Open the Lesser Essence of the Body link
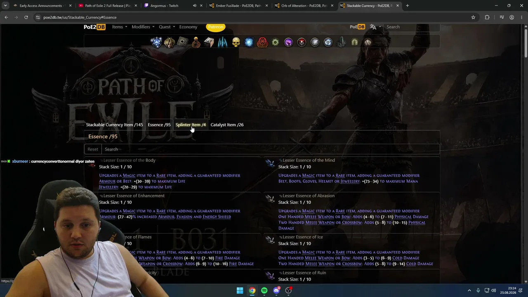This screenshot has width=528, height=297. pos(129,160)
